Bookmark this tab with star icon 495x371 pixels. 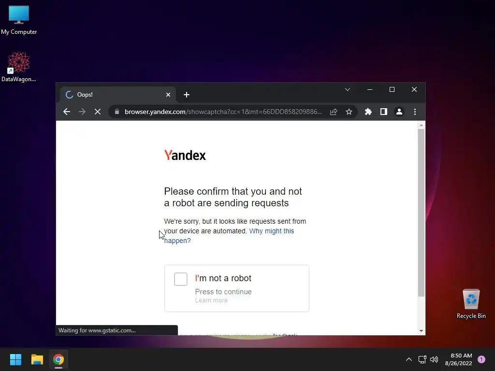(349, 112)
